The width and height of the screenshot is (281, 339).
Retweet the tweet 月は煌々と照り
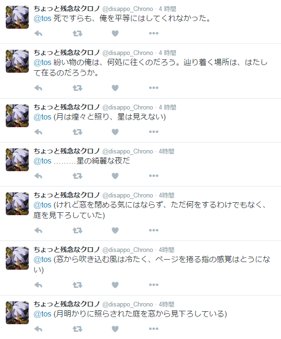point(77,132)
